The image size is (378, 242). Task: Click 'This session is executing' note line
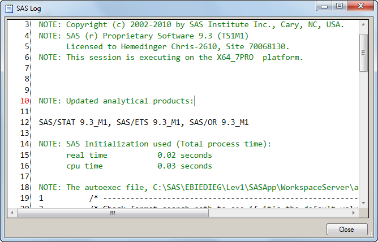[171, 58]
